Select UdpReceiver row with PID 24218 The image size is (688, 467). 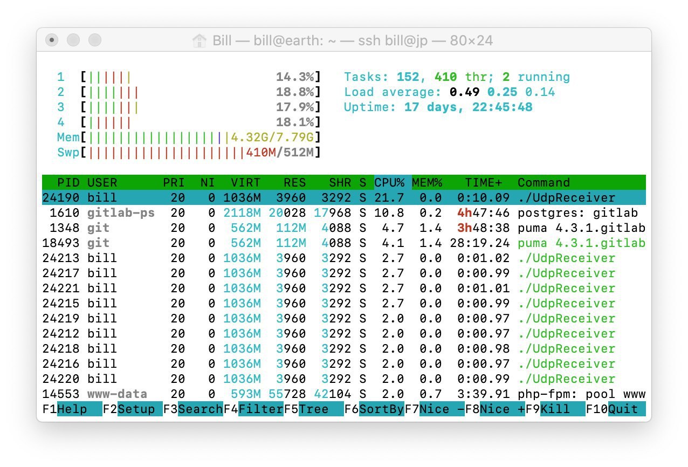[x=344, y=348]
